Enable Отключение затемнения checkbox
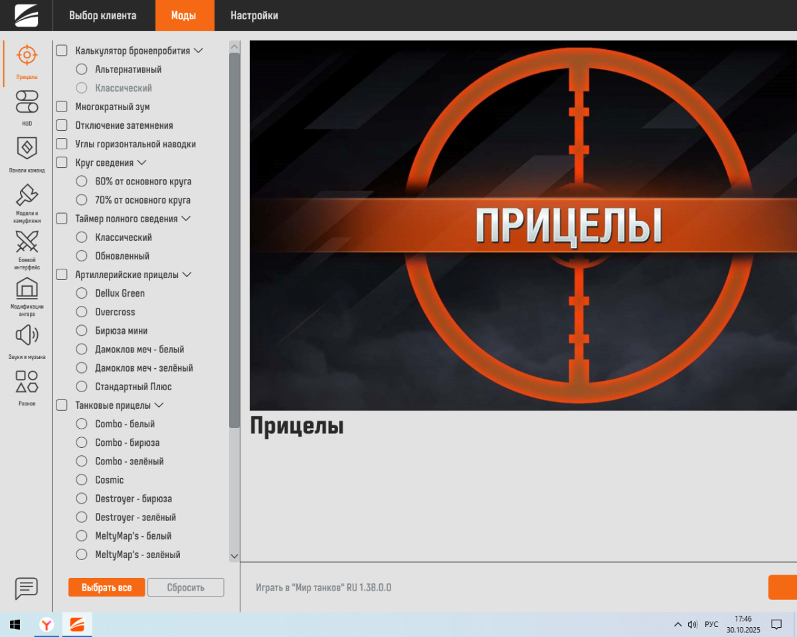Image resolution: width=797 pixels, height=637 pixels. [62, 125]
